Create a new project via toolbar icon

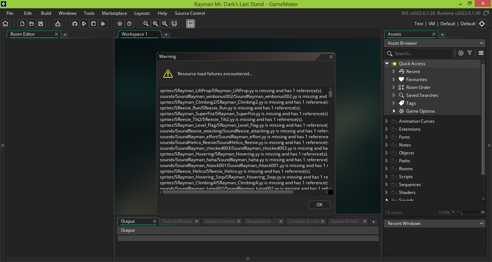(x=22, y=24)
